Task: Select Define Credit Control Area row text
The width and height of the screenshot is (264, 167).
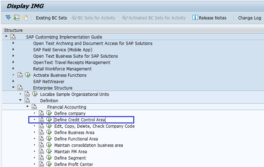Action: tap(80, 120)
